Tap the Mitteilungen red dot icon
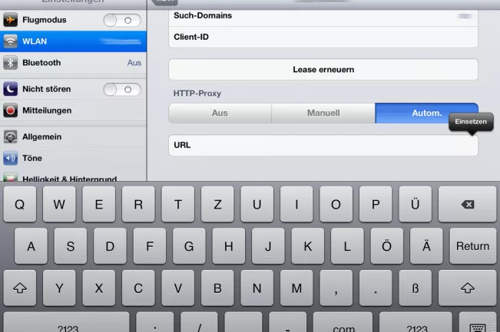The image size is (500, 332). 11,110
